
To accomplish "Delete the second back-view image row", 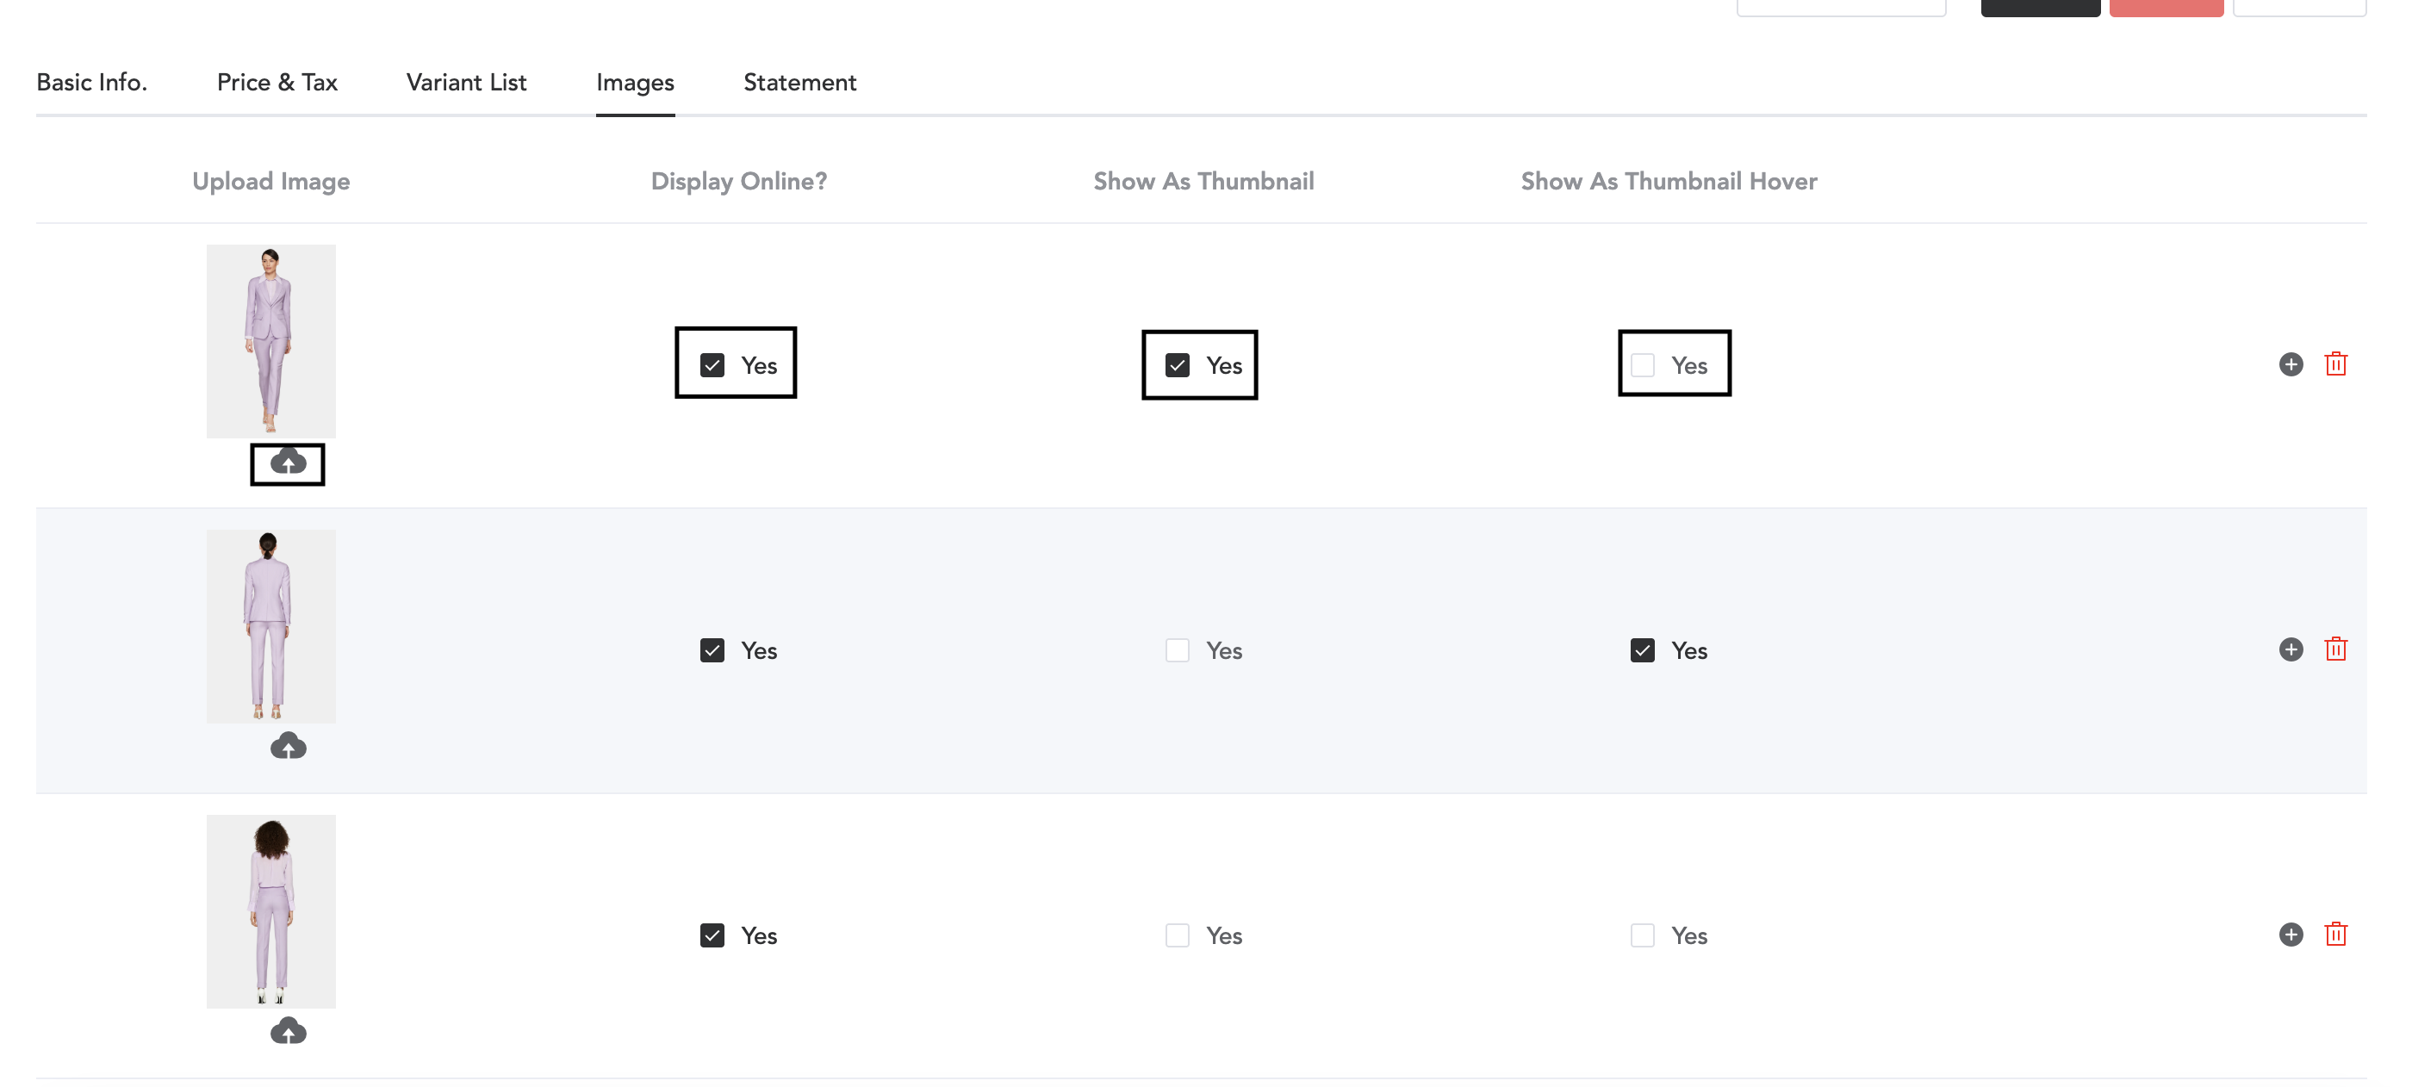I will click(x=2335, y=648).
